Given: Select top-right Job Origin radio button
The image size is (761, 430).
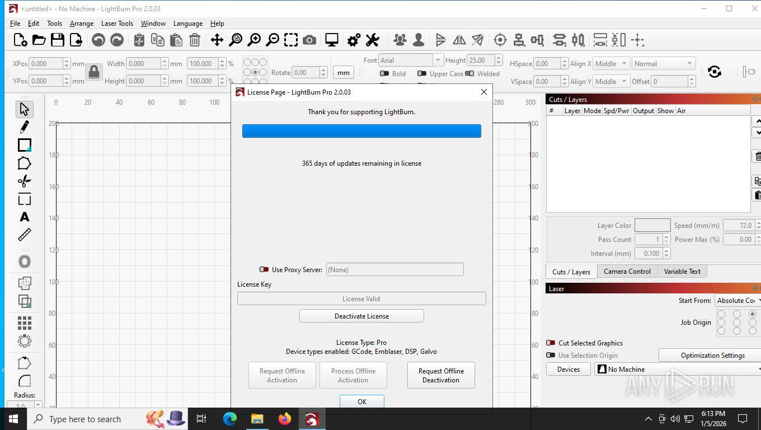Looking at the screenshot, I should [753, 314].
